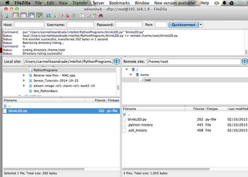Open Google Drive menu bar icon
Image resolution: width=248 pixels, height=177 pixels.
(x=231, y=3)
